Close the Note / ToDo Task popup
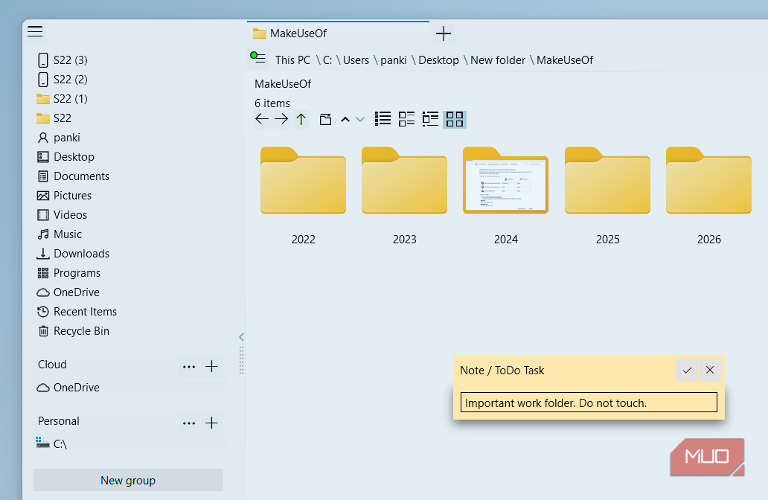Viewport: 768px width, 500px height. tap(710, 371)
